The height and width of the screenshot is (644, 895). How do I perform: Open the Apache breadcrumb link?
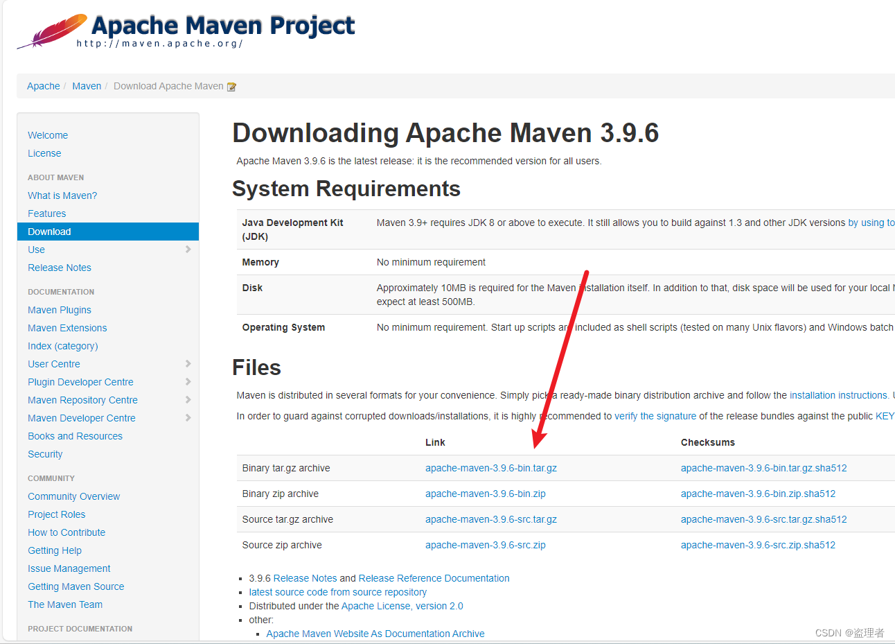click(43, 86)
